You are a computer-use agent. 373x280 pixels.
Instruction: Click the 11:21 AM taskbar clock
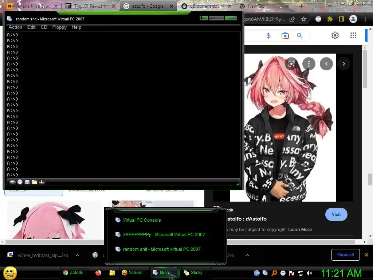341,273
